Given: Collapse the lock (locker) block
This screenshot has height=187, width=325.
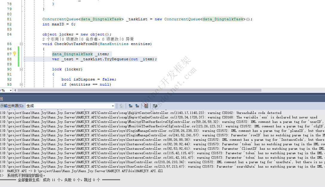Looking at the screenshot, I should [x=21, y=69].
